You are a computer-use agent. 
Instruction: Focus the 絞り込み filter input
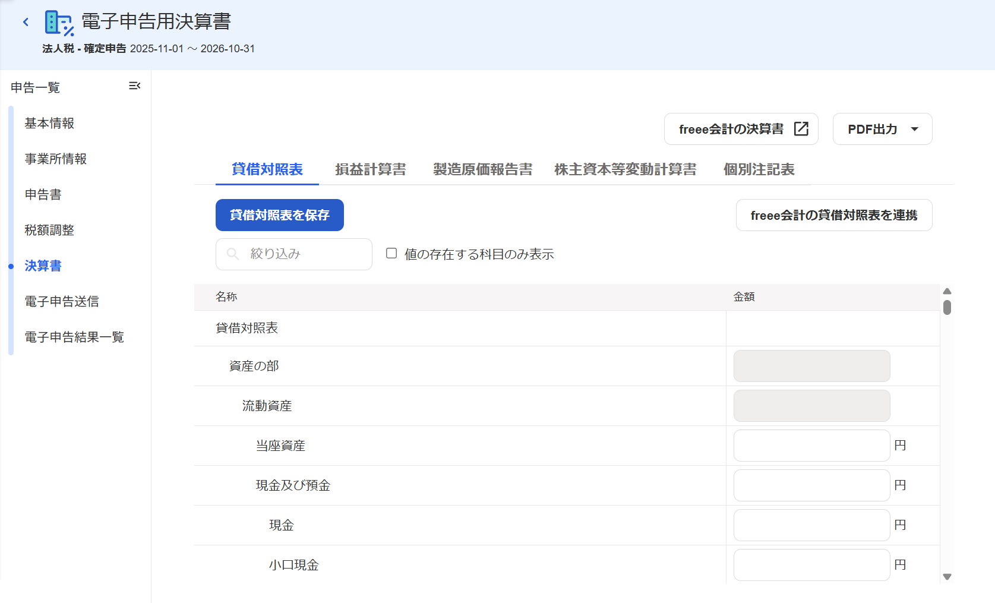point(294,254)
